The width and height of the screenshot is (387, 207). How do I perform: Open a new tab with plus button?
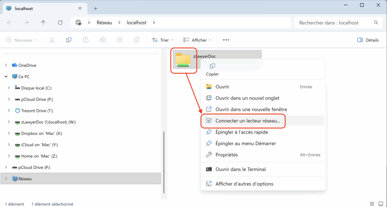[96, 8]
